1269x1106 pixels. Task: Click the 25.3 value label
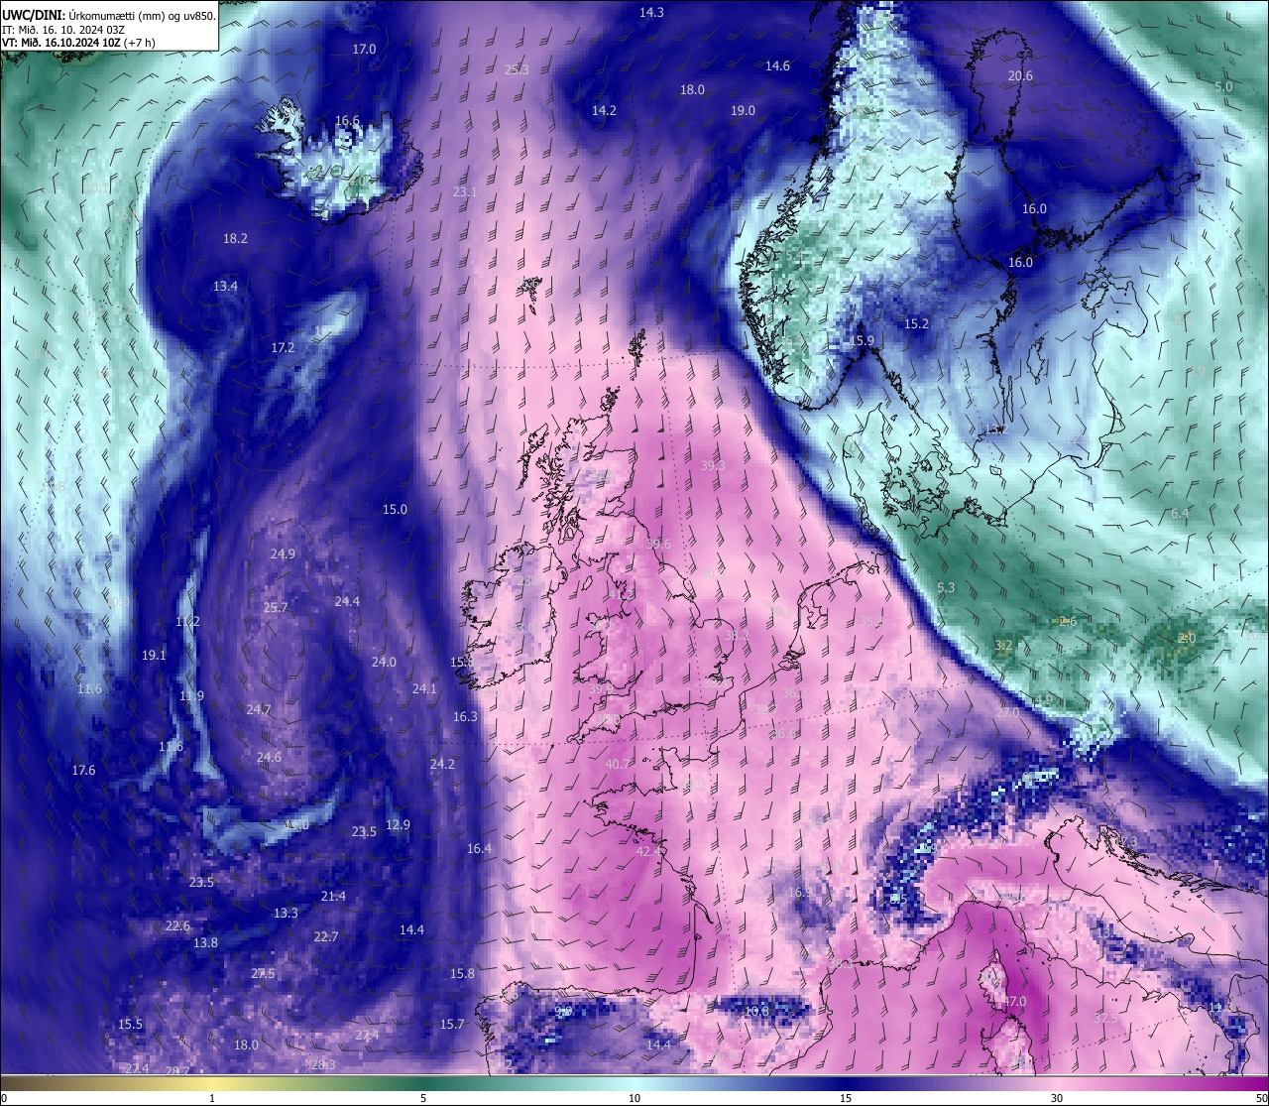pos(517,69)
